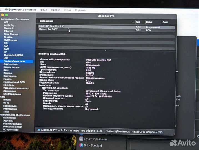Select WWAN in the sidebar
This screenshot has width=199, height=150.
pyautogui.click(x=7, y=100)
